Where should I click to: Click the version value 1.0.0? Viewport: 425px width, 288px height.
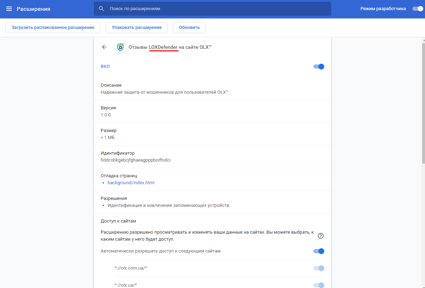(106, 115)
